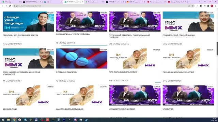Viewport: 218px width, 122px height.
Task: Open Milly Millz thumbnail above ЕСЛИ НИЧЕГО НЕ МЕНЯТЬ
Action: click(28, 58)
